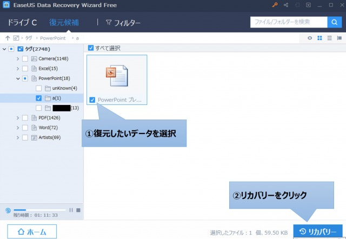
Task: Uncheck the PowerPoint プレ... file checkbox
Action: pyautogui.click(x=92, y=100)
